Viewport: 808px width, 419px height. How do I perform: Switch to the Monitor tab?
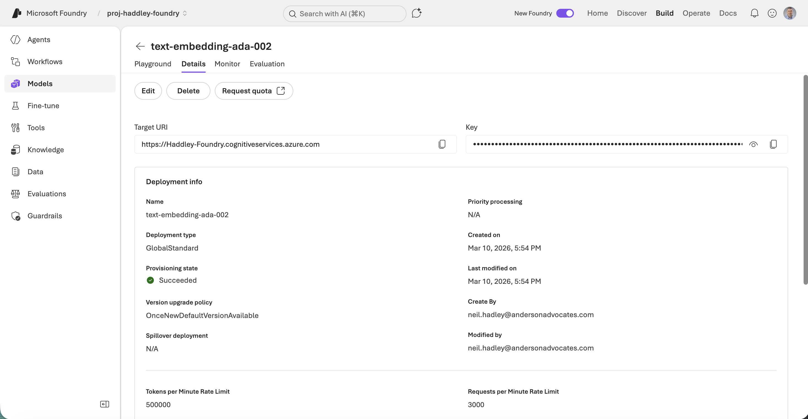tap(227, 64)
